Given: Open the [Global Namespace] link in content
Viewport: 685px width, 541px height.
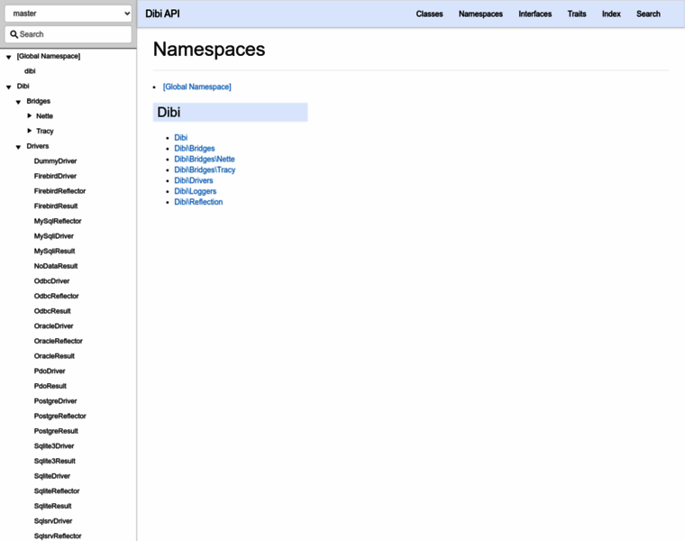Looking at the screenshot, I should 197,87.
